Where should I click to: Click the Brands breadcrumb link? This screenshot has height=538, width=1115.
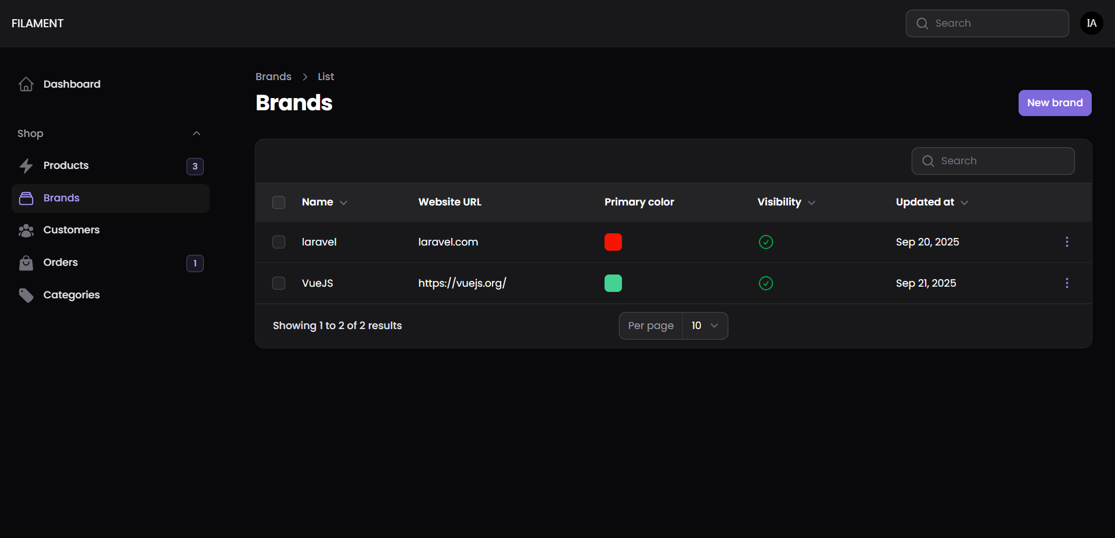[x=274, y=77]
